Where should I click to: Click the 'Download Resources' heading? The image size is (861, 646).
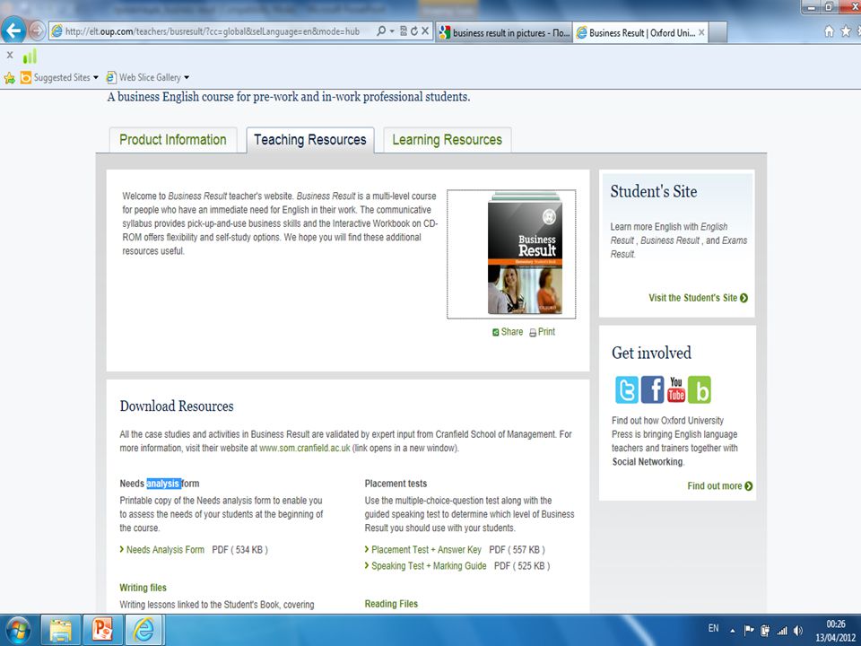click(x=177, y=406)
